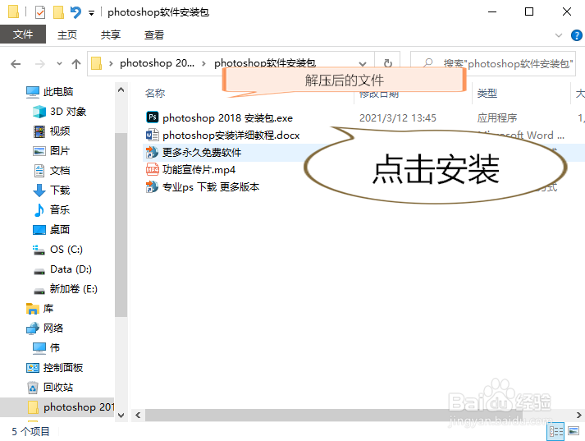Open 控制面板 from navigation pane
This screenshot has height=441, width=585.
pos(62,368)
